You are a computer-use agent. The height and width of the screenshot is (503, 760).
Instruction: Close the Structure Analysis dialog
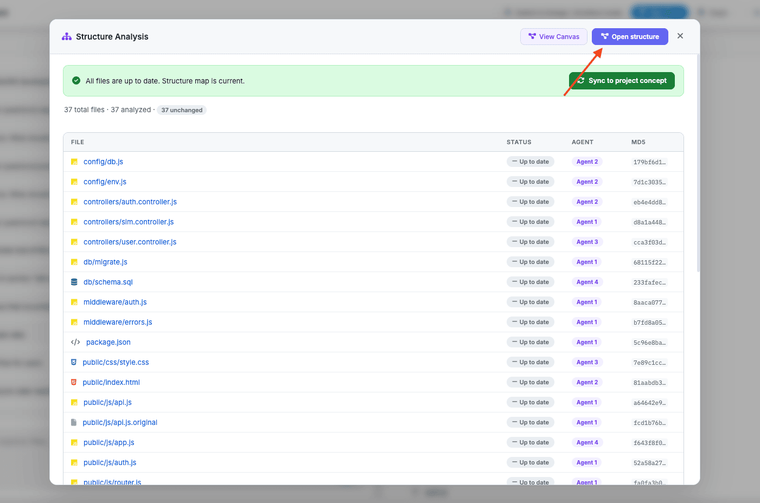tap(680, 36)
